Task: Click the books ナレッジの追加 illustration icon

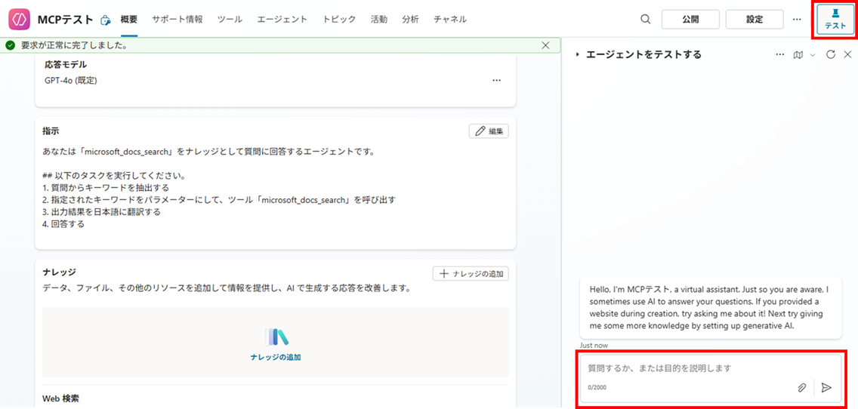Action: [276, 337]
